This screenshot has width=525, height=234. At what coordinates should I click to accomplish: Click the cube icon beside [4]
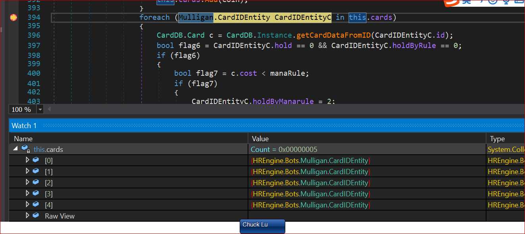coord(36,204)
